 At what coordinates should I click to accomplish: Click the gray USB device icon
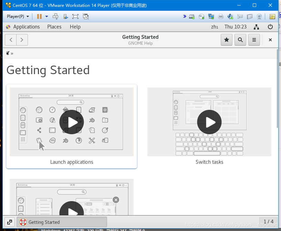pyautogui.click(x=240, y=16)
